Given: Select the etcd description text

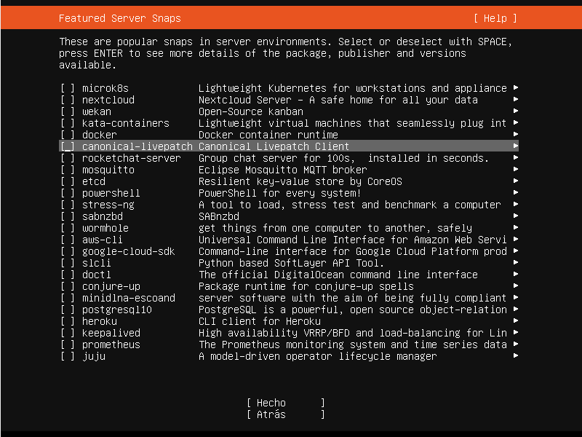Looking at the screenshot, I should pos(300,181).
